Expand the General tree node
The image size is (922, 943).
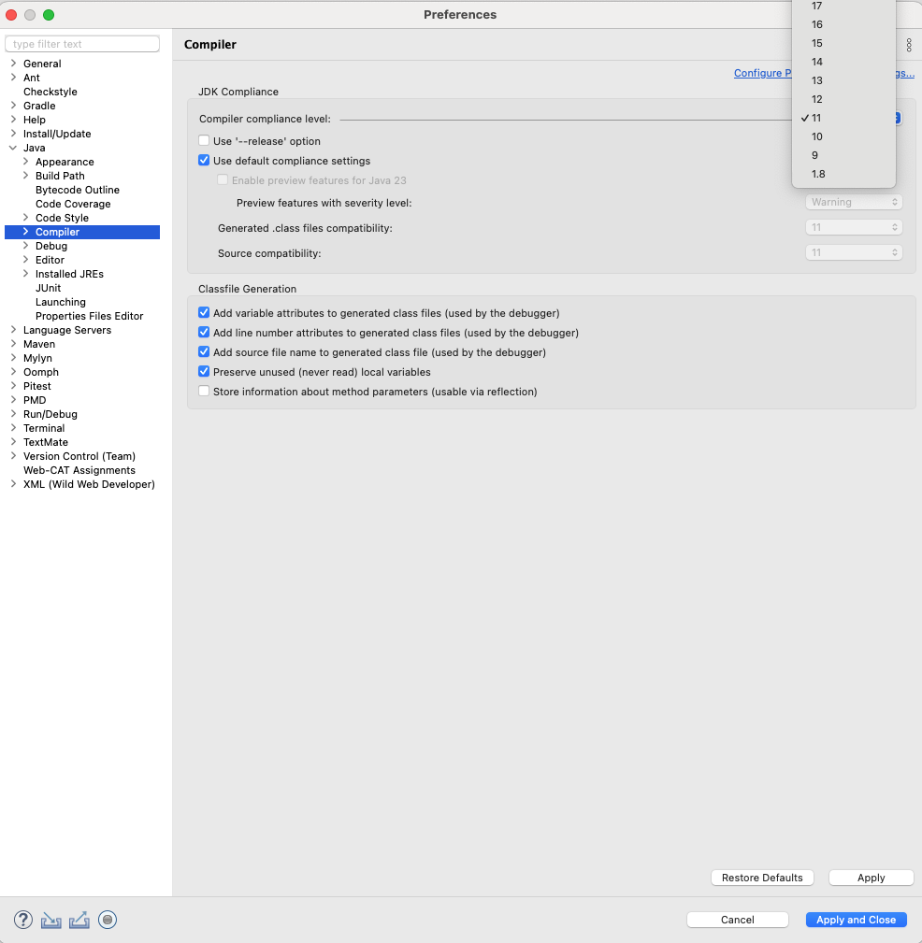tap(13, 64)
